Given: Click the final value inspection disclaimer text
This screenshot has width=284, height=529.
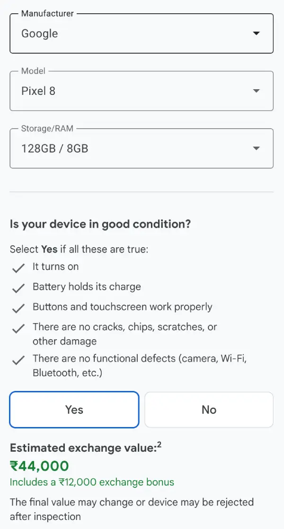Looking at the screenshot, I should pyautogui.click(x=132, y=509).
